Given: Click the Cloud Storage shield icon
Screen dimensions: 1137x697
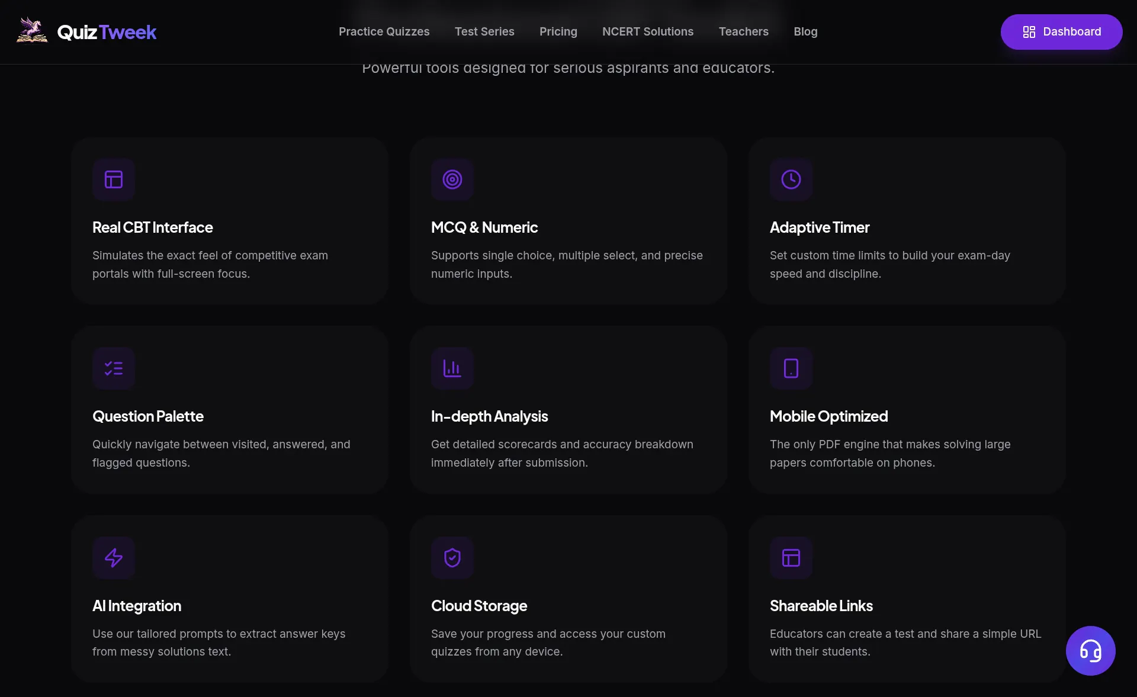Looking at the screenshot, I should pos(452,558).
